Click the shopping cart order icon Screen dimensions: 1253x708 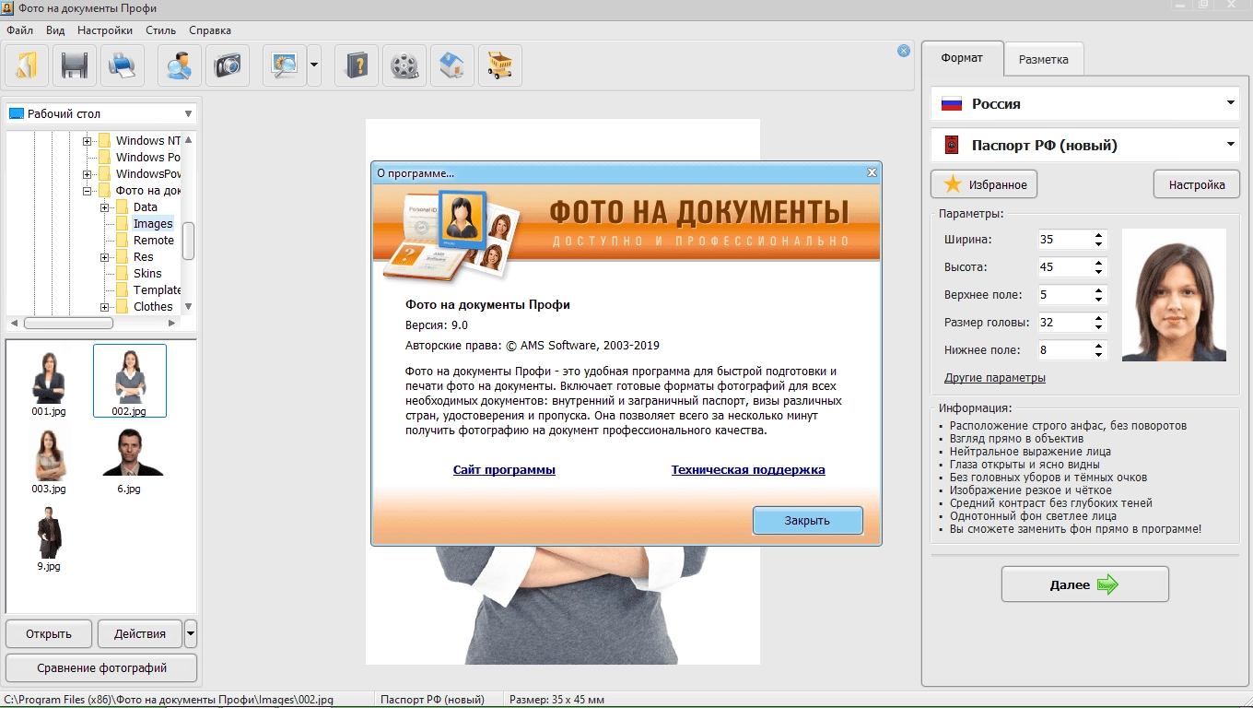500,65
